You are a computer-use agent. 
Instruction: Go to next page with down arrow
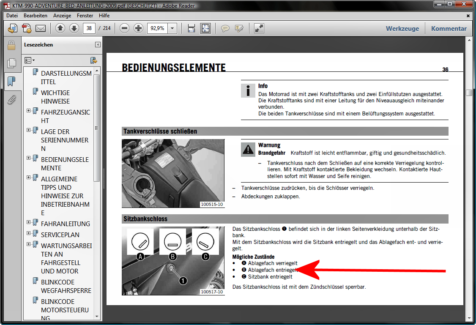pyautogui.click(x=74, y=29)
